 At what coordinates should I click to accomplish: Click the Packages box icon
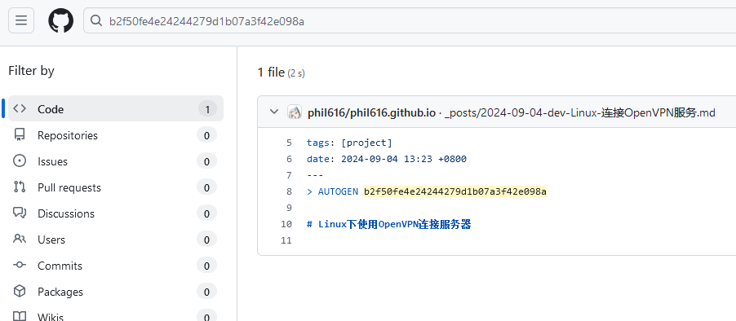[20, 292]
